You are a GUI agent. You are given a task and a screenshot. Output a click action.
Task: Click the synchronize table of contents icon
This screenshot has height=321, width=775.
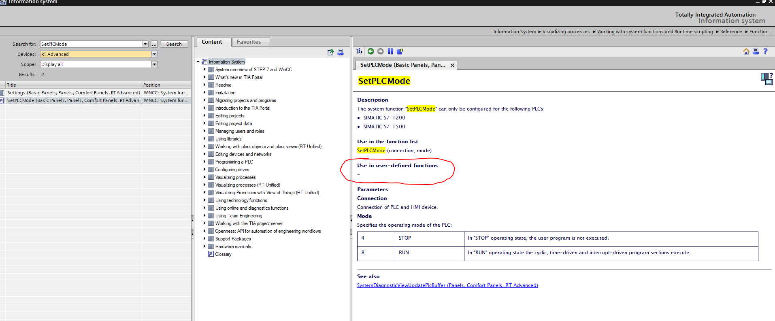click(x=359, y=51)
